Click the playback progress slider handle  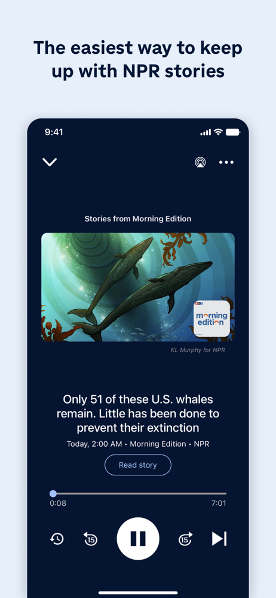[x=53, y=493]
